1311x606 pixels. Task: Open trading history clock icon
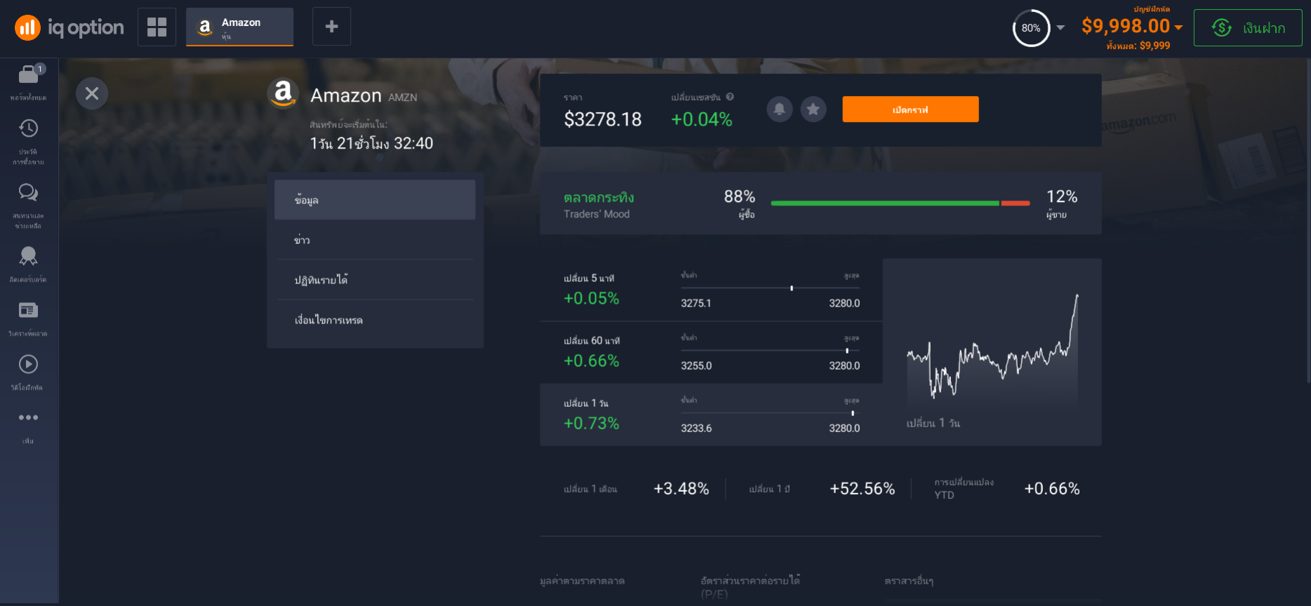[28, 128]
